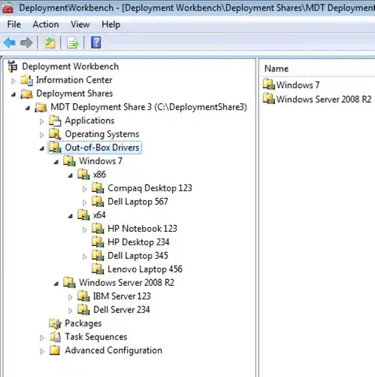The width and height of the screenshot is (375, 377).
Task: Expand the Applications node
Action: 42,121
